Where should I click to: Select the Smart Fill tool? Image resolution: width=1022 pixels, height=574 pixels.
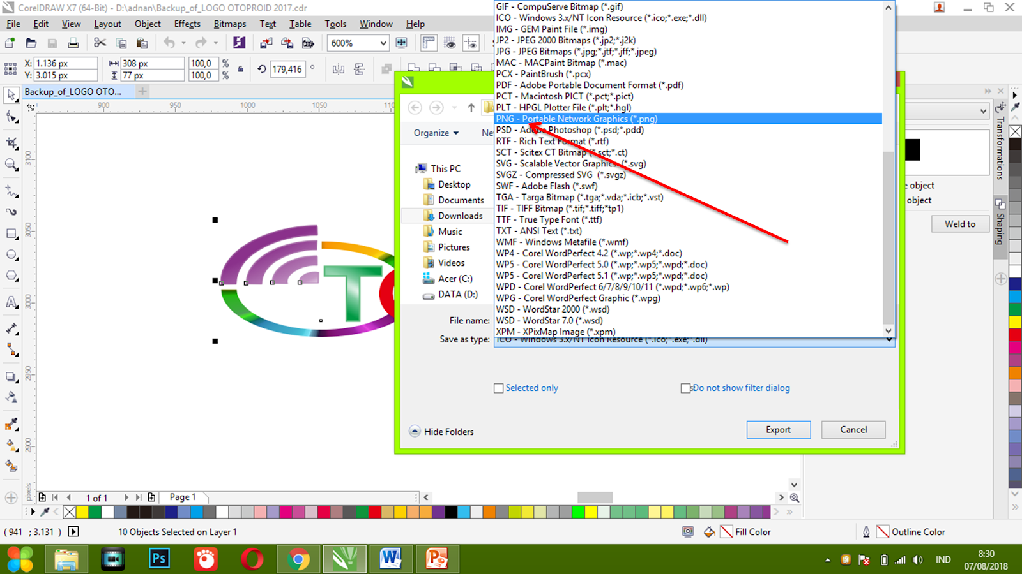pyautogui.click(x=11, y=466)
